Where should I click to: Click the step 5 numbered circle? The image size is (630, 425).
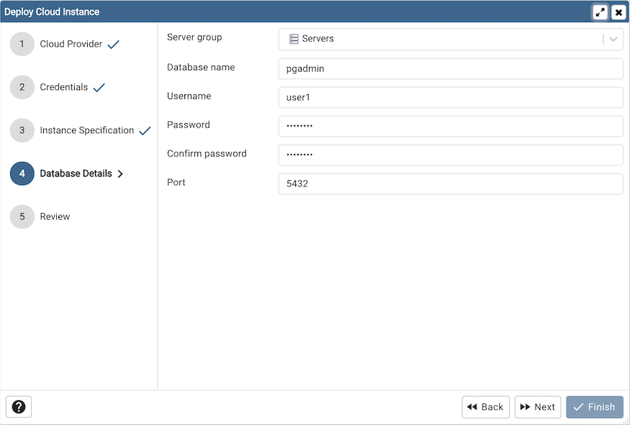[x=22, y=216]
